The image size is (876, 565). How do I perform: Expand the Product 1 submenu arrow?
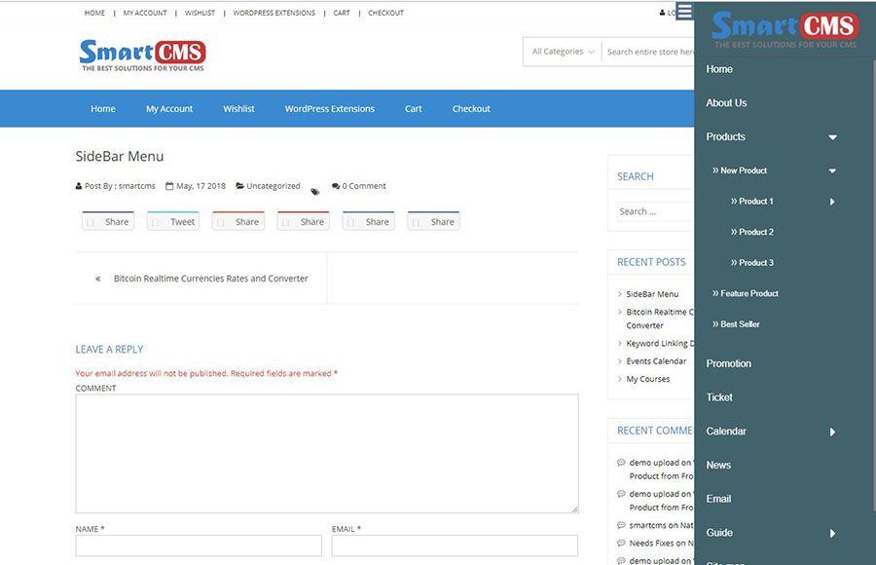pyautogui.click(x=832, y=202)
